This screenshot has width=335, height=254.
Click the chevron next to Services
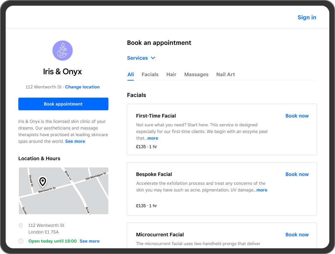click(x=153, y=58)
